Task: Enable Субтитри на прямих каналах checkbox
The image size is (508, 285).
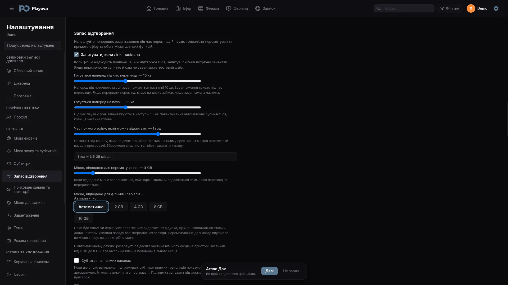Action: pyautogui.click(x=76, y=260)
